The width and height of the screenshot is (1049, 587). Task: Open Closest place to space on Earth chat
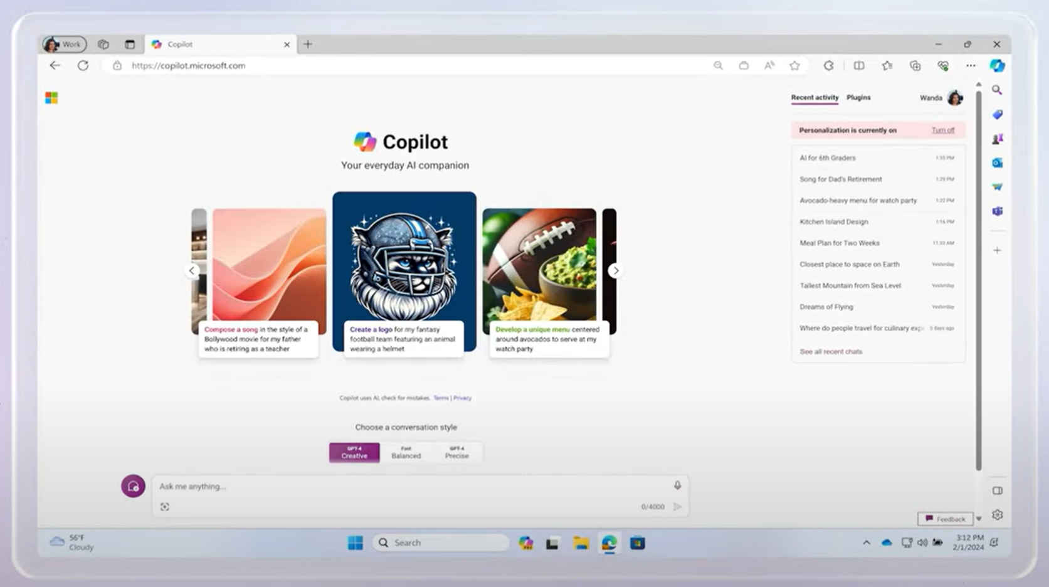click(877, 265)
